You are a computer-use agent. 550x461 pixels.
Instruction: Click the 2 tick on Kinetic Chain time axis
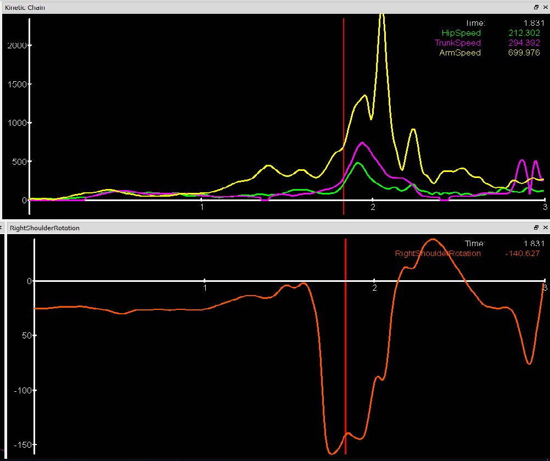tap(373, 206)
